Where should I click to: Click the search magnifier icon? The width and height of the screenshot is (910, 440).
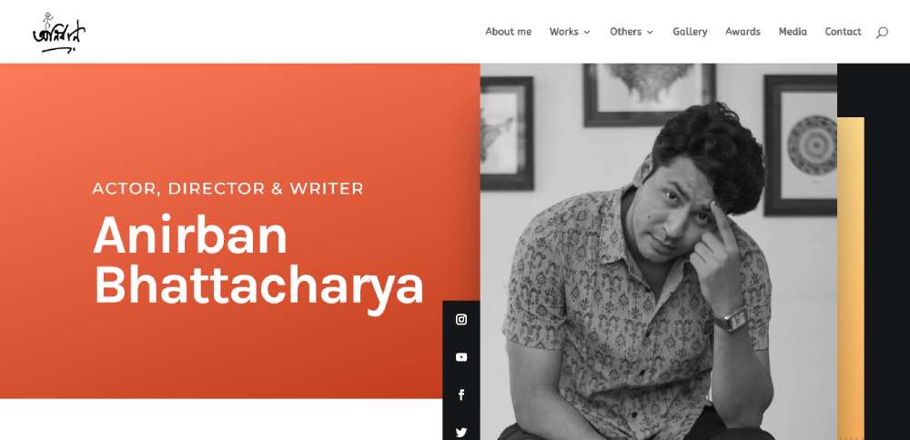point(882,33)
